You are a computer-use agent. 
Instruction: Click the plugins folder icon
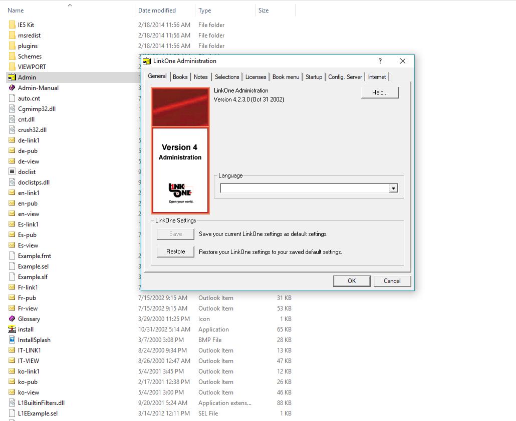(12, 45)
